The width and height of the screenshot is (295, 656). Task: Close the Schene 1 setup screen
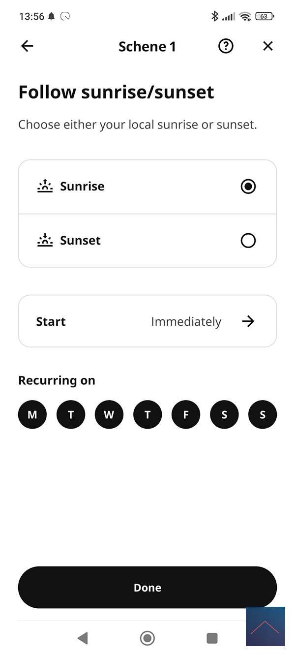267,46
